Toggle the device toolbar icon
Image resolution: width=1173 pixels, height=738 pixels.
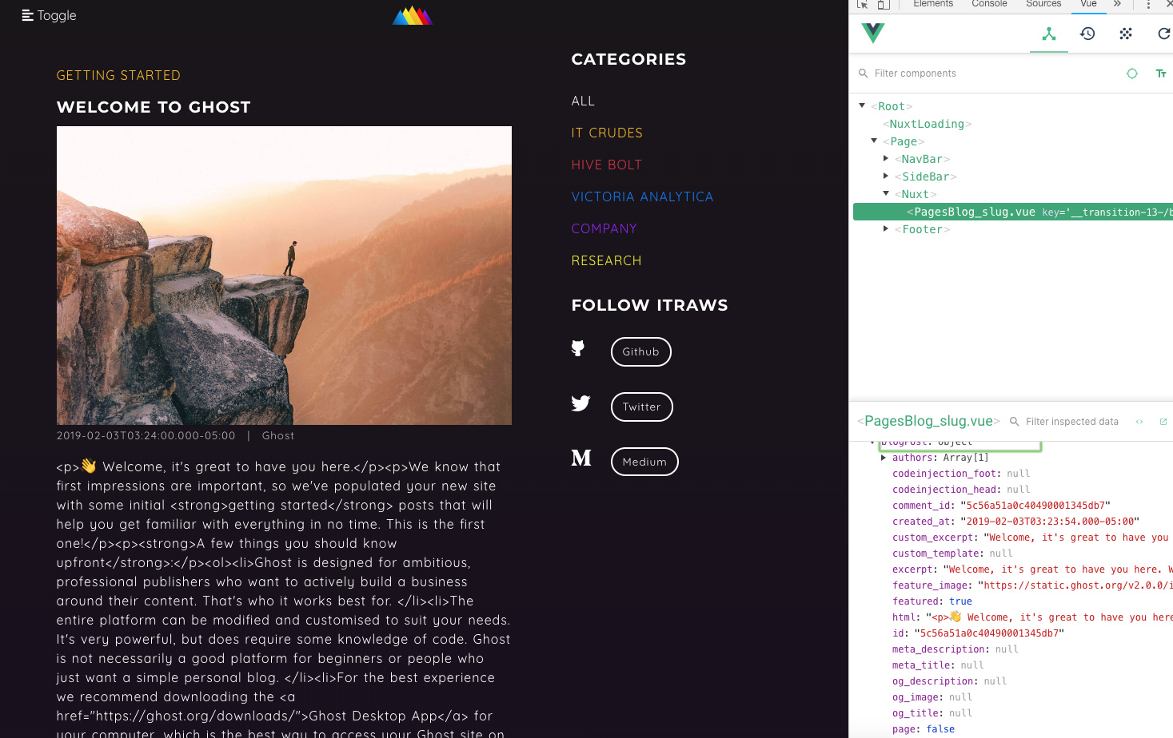[x=884, y=4]
